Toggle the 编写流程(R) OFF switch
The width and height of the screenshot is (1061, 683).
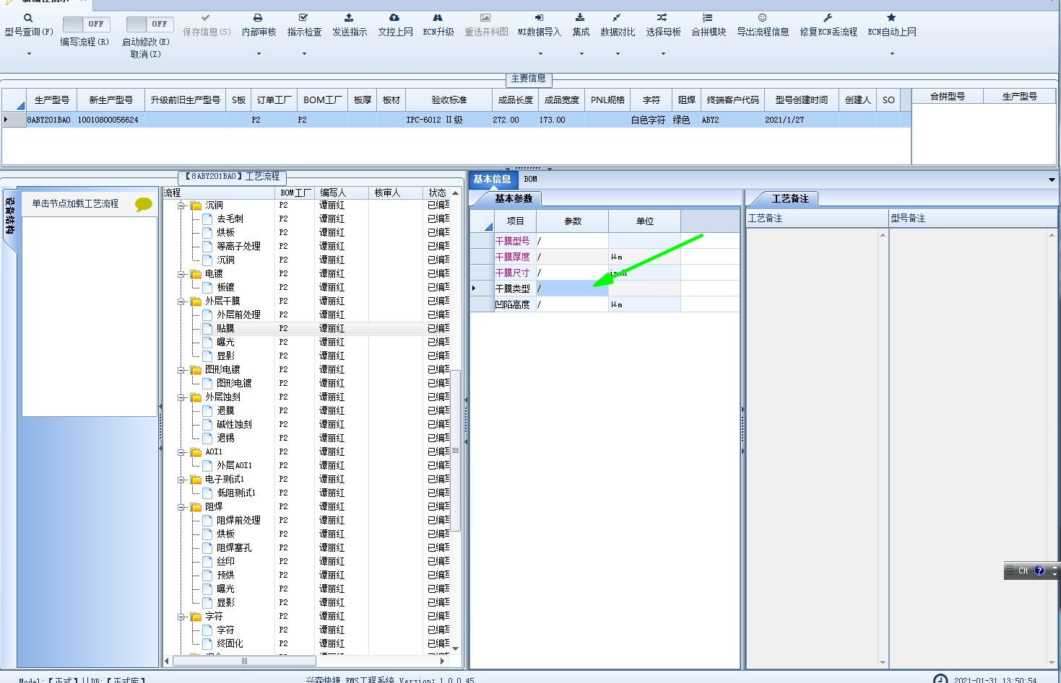(x=86, y=25)
